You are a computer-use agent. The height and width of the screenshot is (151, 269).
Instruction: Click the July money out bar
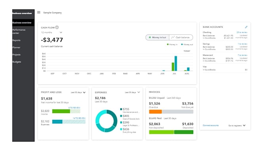176,63
